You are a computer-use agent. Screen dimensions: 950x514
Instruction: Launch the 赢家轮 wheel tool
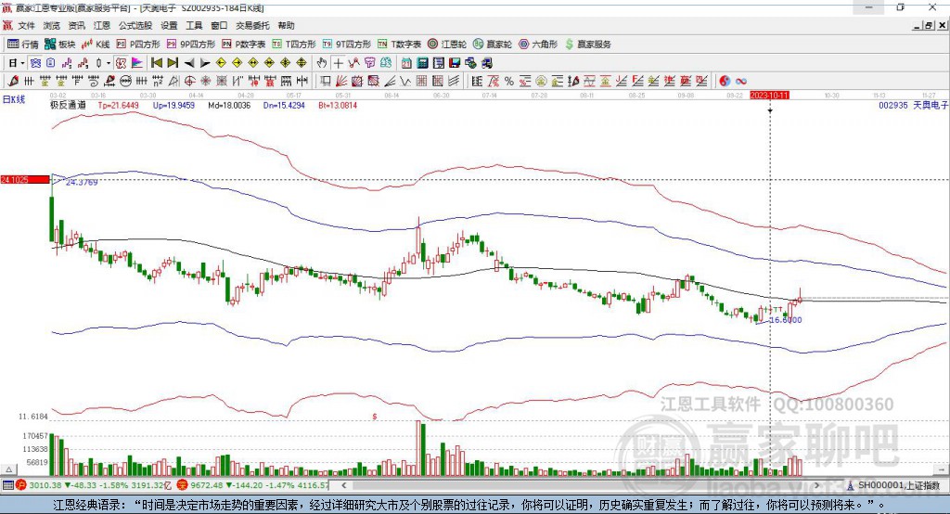coord(493,45)
